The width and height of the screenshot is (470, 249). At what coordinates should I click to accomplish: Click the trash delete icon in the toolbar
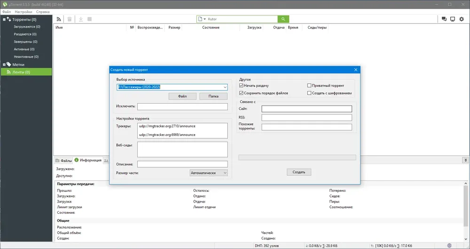click(70, 19)
